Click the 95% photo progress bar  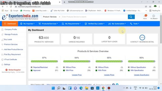pos(109,61)
